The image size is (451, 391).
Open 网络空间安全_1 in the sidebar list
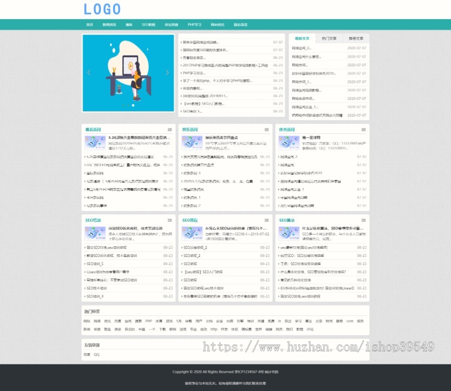coord(305,107)
